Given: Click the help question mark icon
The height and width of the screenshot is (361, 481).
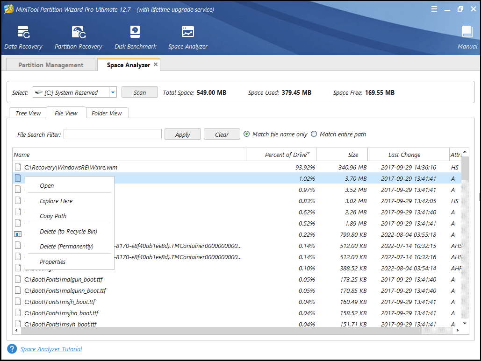Looking at the screenshot, I should coord(11,349).
